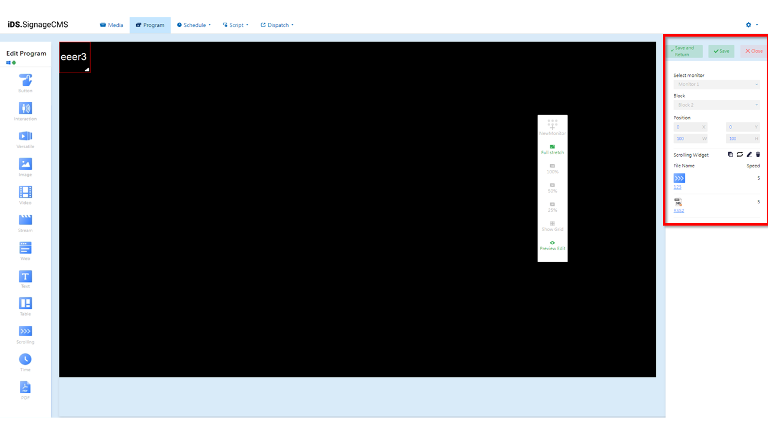Enable Preview Edit mode
Image resolution: width=768 pixels, height=432 pixels.
552,245
